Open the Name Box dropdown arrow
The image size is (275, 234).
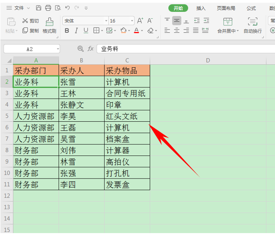tap(58, 49)
